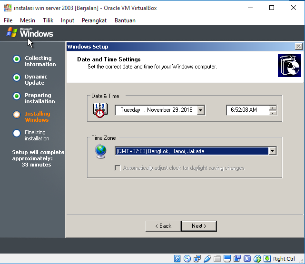Select the Finalizing installation step indicator
The height and width of the screenshot is (264, 305).
tap(17, 133)
